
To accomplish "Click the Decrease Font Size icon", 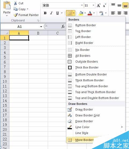I will point(104,5).
